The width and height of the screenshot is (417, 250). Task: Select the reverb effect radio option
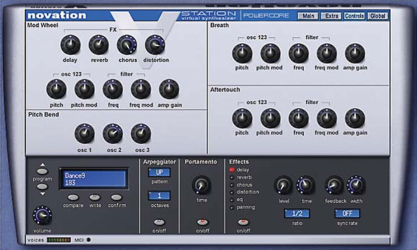tap(232, 177)
